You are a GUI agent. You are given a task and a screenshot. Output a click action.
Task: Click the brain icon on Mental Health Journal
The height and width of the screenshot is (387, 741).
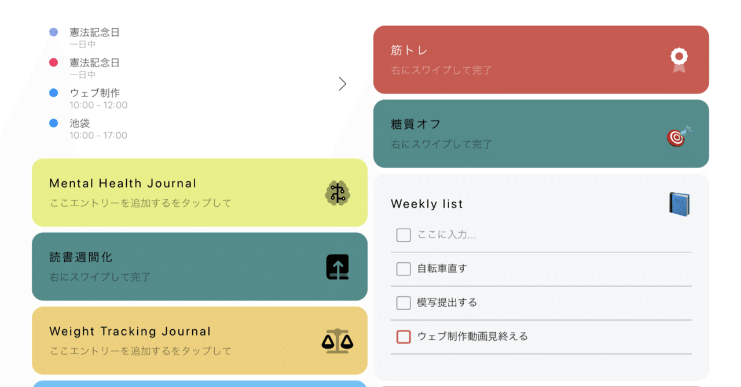click(x=338, y=192)
